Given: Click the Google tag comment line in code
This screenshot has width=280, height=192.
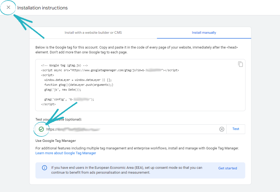Looking at the screenshot, I should click(64, 66).
